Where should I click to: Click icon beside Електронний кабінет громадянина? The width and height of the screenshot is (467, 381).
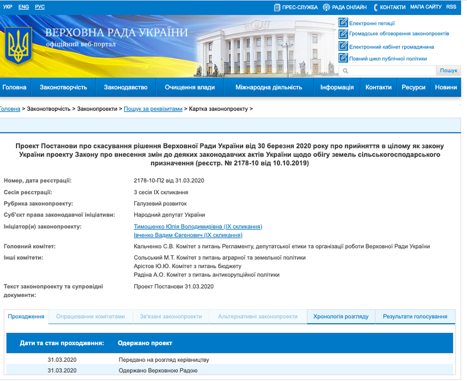pos(343,46)
